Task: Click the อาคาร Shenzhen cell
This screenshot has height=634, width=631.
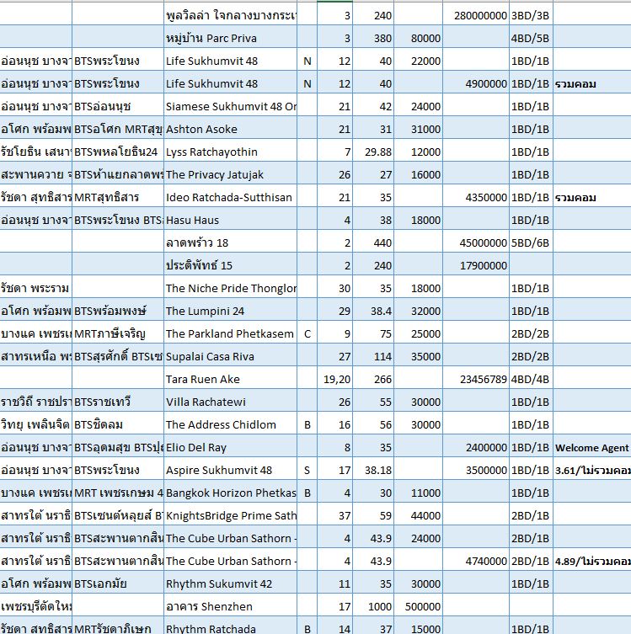Action: coord(231,606)
